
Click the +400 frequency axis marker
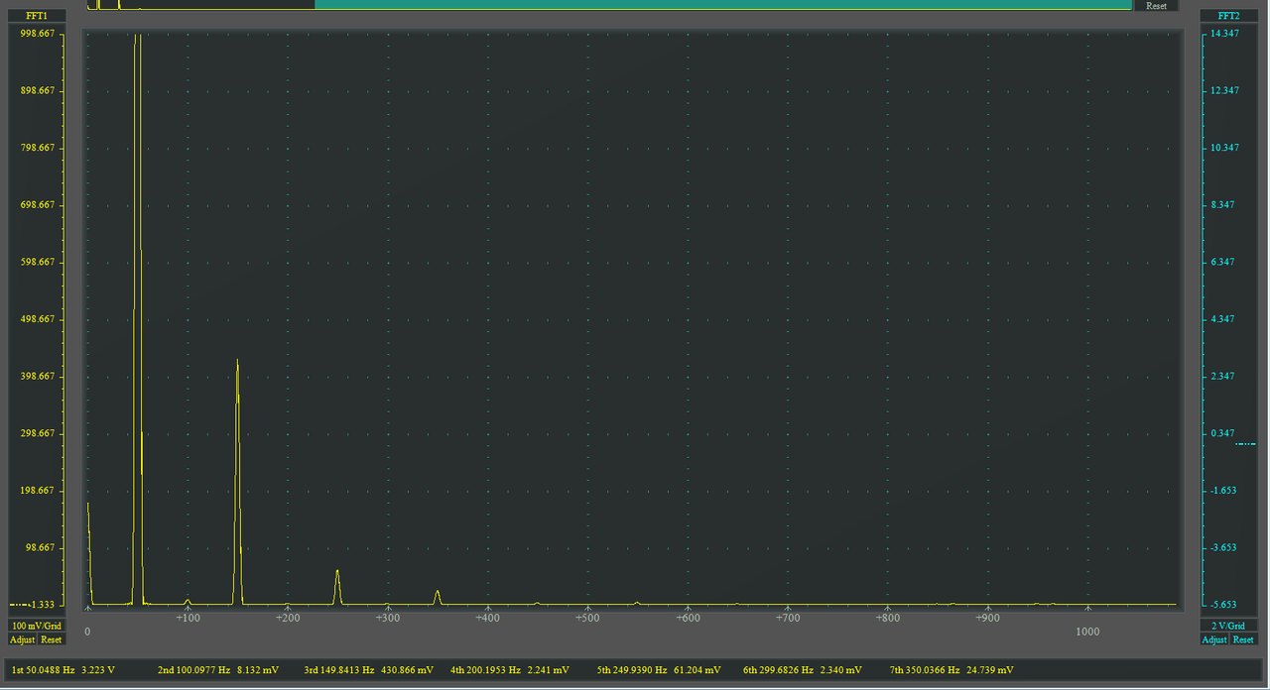coord(487,618)
